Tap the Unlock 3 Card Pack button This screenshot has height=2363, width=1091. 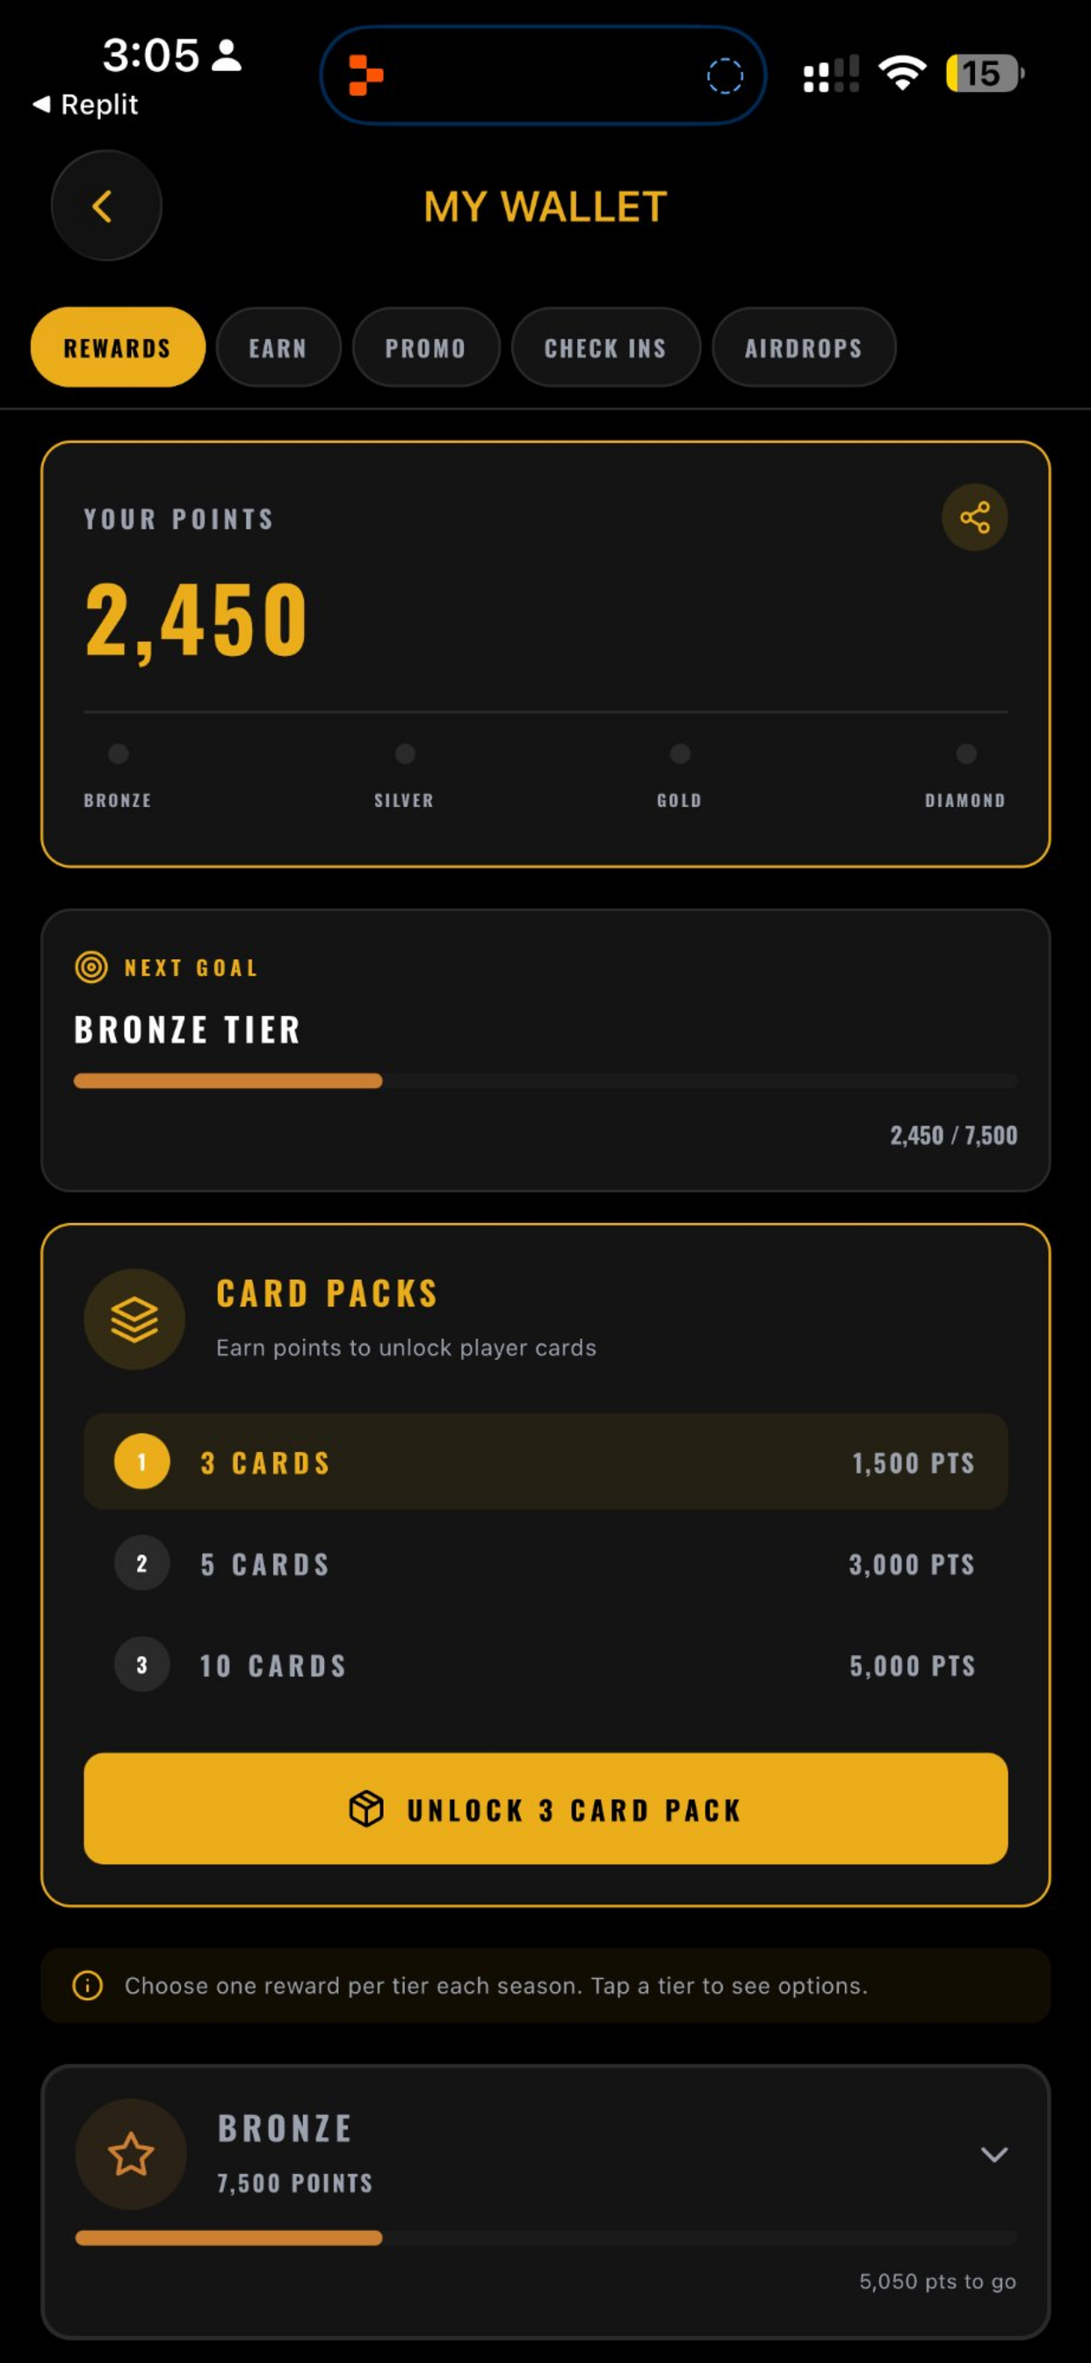tap(545, 1809)
